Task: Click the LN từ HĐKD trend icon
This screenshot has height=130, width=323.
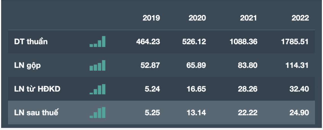Action: [97, 89]
